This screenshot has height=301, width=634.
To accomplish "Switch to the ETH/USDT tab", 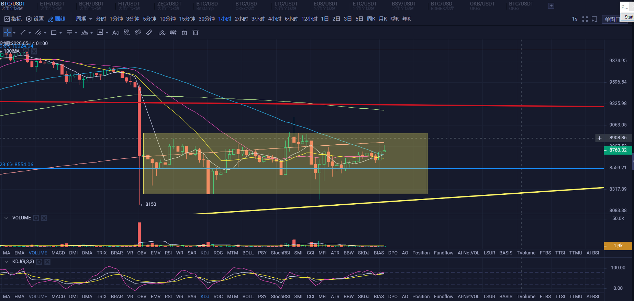I will point(52,6).
